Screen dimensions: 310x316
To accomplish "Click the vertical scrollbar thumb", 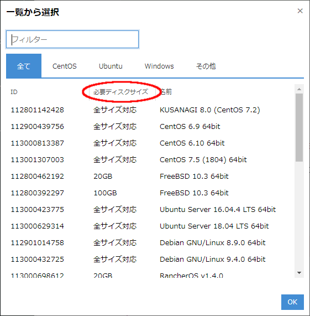I will pos(299,127).
